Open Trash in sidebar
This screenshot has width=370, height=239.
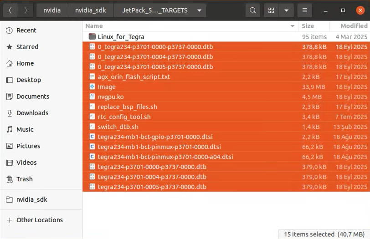41,179
